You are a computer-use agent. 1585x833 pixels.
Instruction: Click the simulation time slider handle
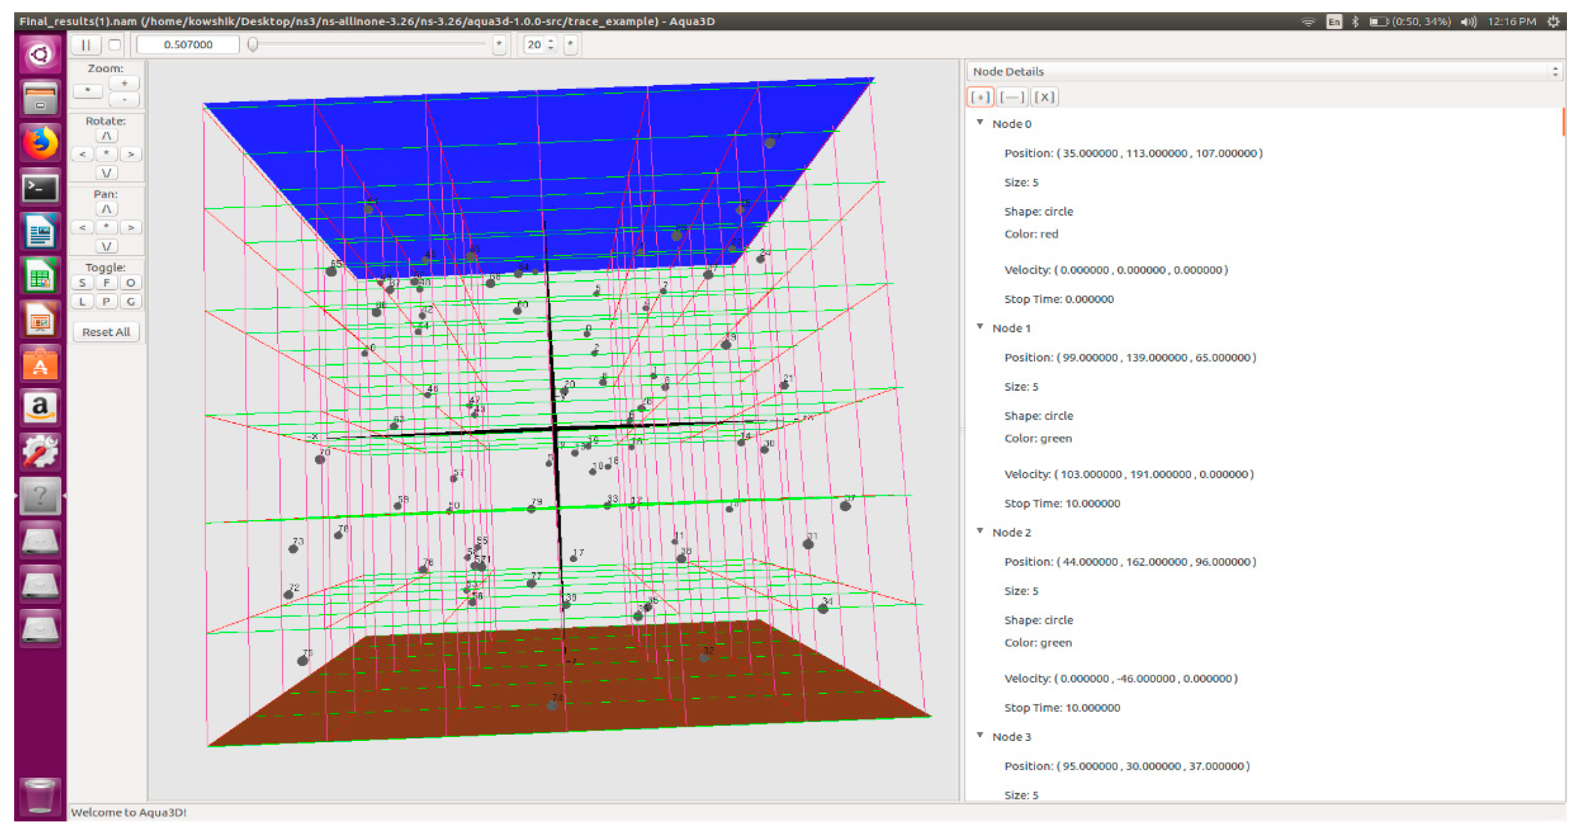(x=253, y=44)
